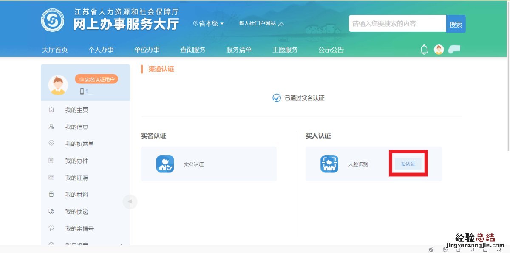Open the 个人办事 navigation menu
The image size is (510, 253).
click(101, 50)
